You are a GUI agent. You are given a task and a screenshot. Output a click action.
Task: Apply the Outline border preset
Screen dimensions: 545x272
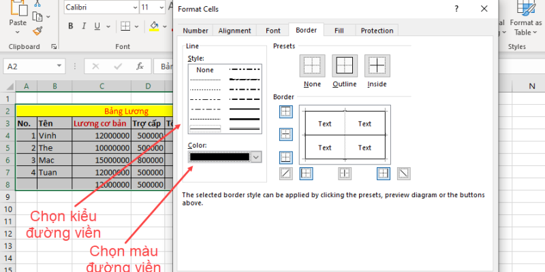[344, 66]
